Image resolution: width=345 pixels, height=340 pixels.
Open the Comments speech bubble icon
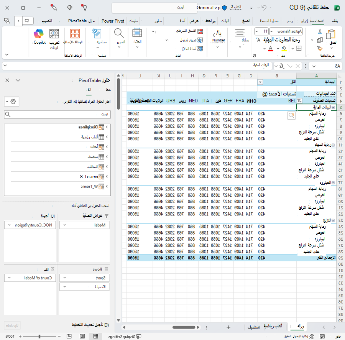coord(27,21)
